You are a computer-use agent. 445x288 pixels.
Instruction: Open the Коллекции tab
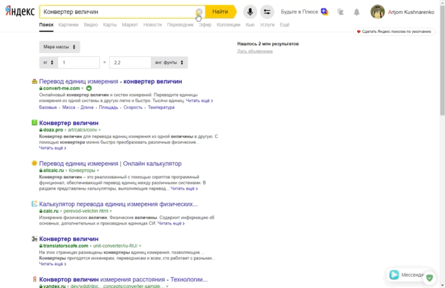[228, 25]
